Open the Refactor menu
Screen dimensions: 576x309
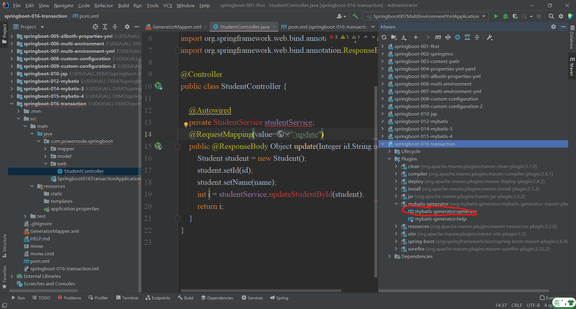click(x=103, y=5)
